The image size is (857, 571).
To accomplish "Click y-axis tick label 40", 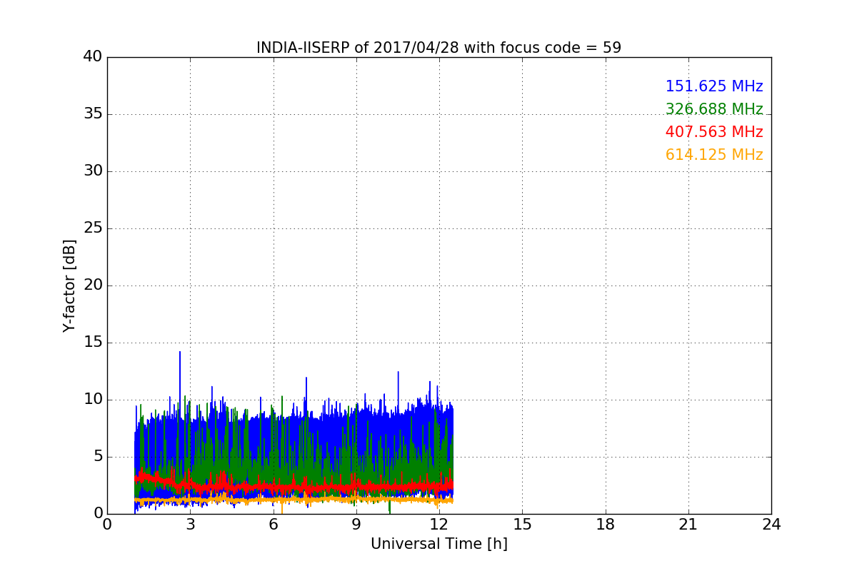I will point(92,57).
